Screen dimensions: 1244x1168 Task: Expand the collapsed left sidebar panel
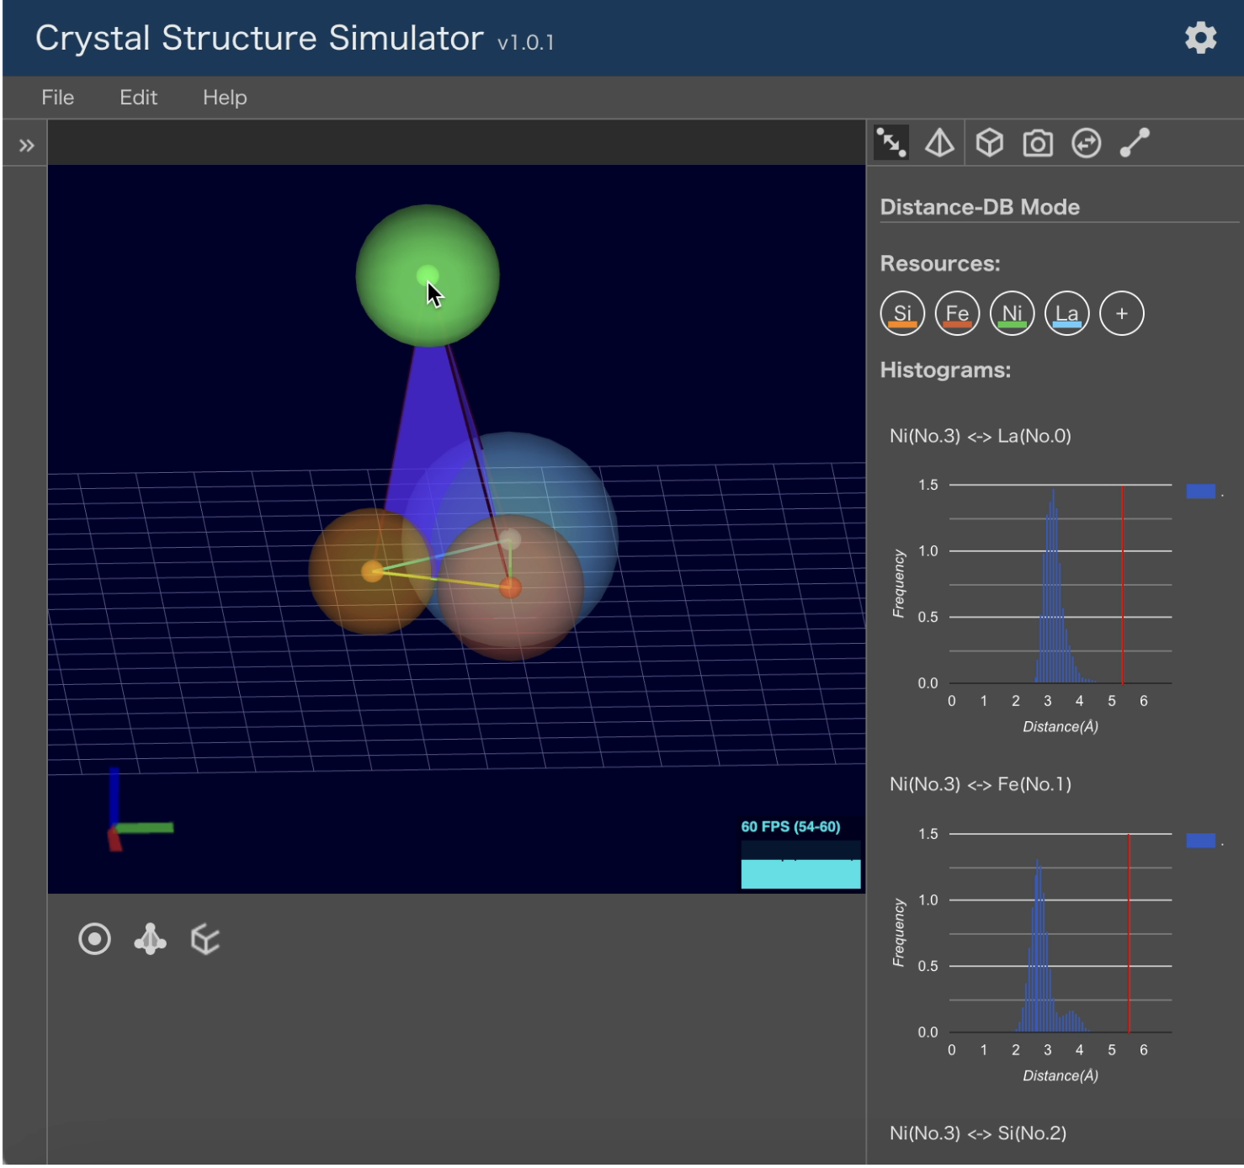click(26, 144)
